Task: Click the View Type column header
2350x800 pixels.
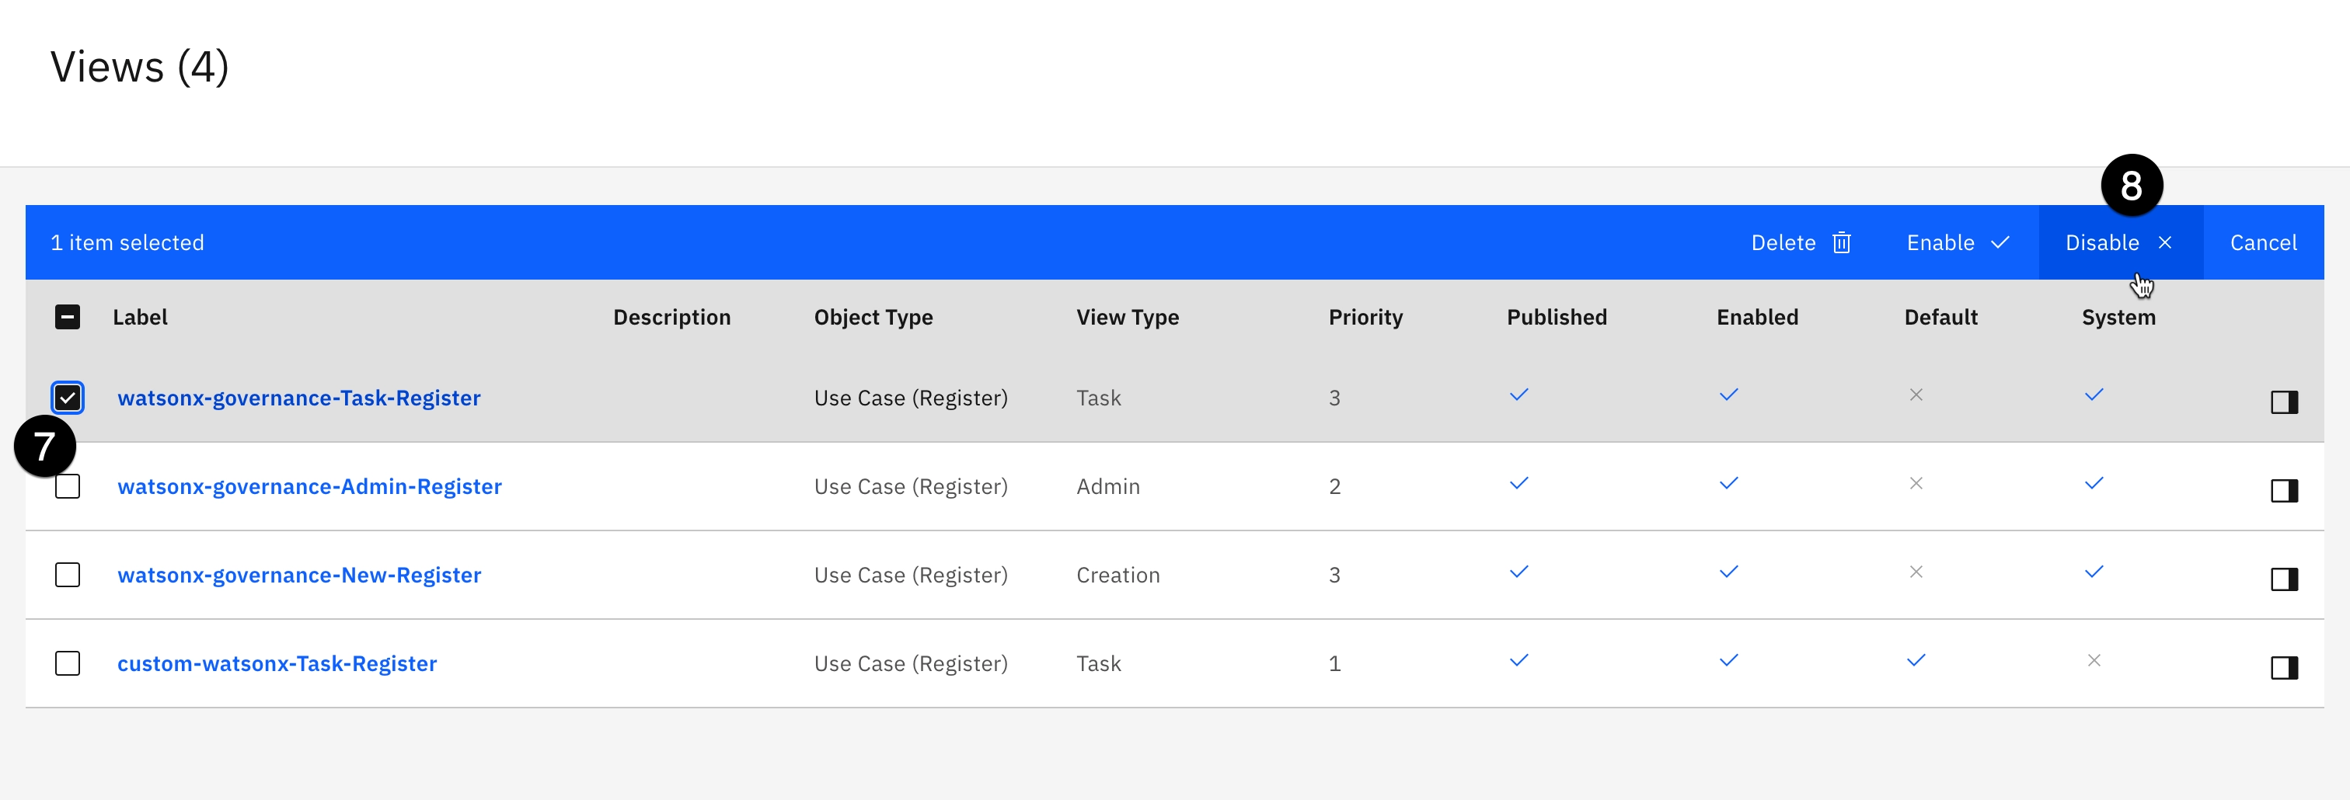Action: click(1127, 318)
